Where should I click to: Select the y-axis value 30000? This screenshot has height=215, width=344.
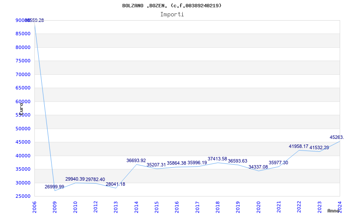(x=23, y=183)
